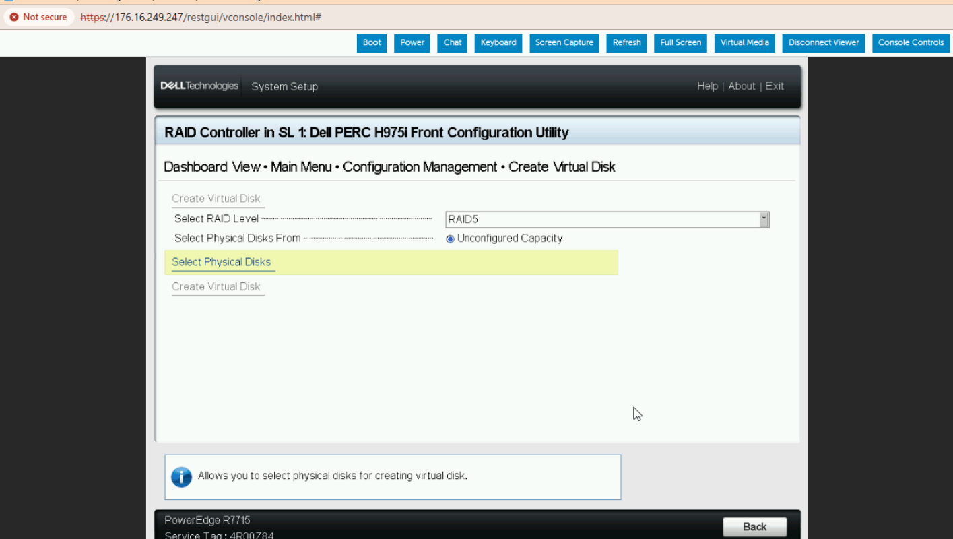Image resolution: width=953 pixels, height=539 pixels.
Task: Open the Select RAID Level dropdown
Action: click(606, 219)
